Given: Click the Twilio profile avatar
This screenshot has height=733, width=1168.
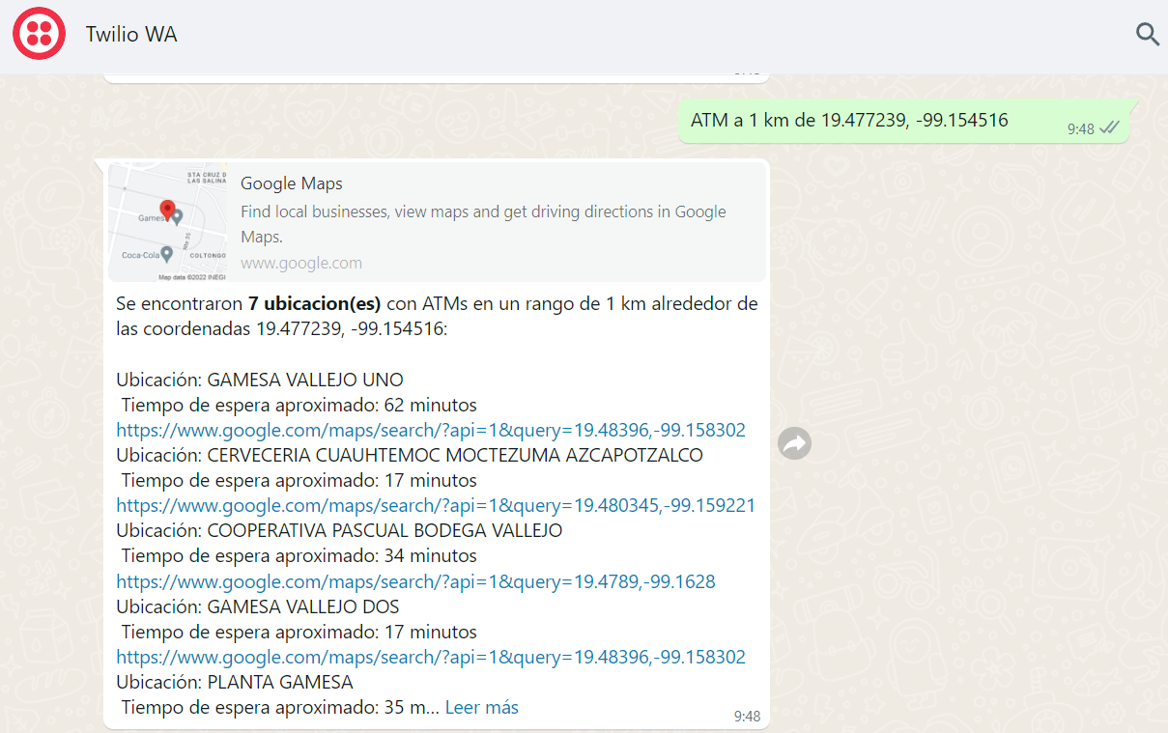Looking at the screenshot, I should pyautogui.click(x=39, y=33).
